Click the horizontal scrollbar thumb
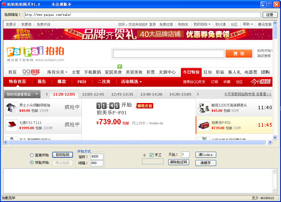 click(x=137, y=142)
